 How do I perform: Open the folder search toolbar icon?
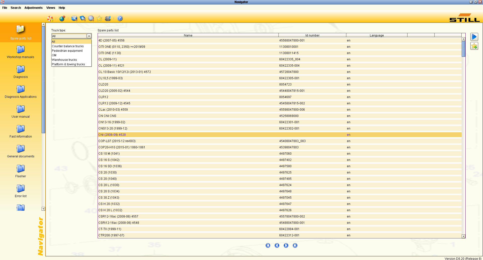pyautogui.click(x=74, y=18)
